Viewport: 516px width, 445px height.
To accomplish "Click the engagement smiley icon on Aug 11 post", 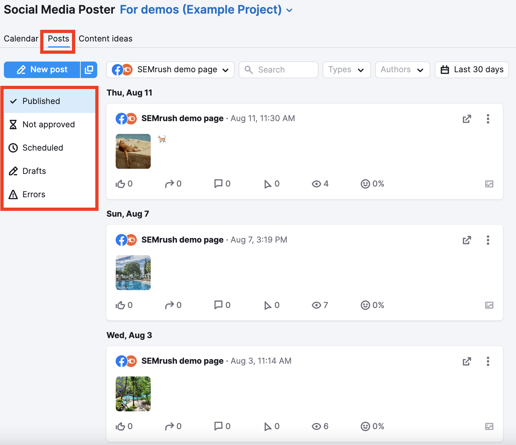I will (x=365, y=184).
